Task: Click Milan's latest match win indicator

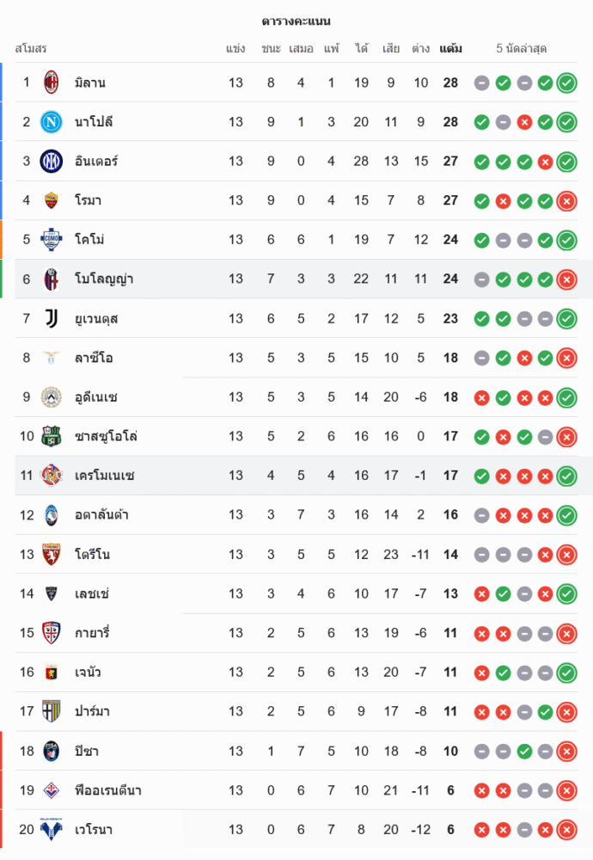Action: click(566, 83)
